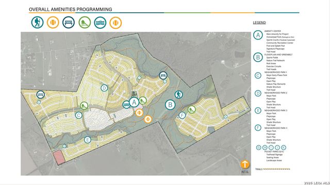Click legend circle B for Floodplain and Greenbelt
The image size is (330, 185).
coord(258,57)
